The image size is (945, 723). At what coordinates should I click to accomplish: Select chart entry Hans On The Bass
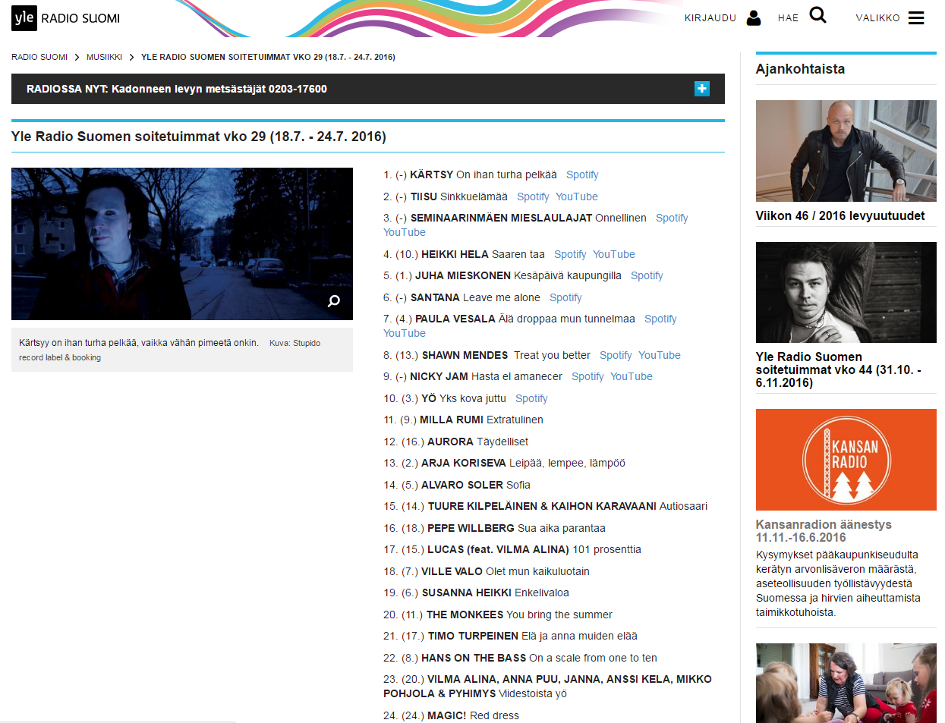point(521,658)
